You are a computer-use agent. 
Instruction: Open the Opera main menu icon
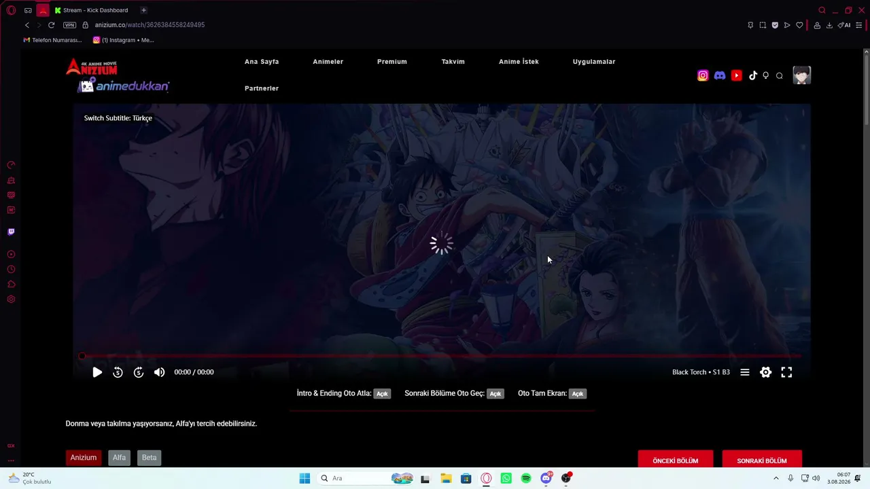point(11,10)
